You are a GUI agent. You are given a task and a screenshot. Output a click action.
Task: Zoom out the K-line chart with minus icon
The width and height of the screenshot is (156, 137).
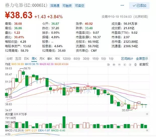119,65
